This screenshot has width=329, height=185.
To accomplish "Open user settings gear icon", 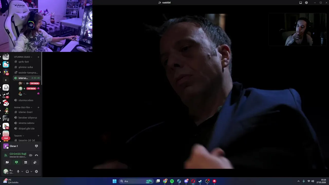I will click(36, 171).
